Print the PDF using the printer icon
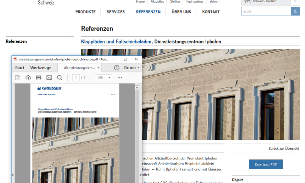The width and height of the screenshot is (305, 183). click(39, 78)
